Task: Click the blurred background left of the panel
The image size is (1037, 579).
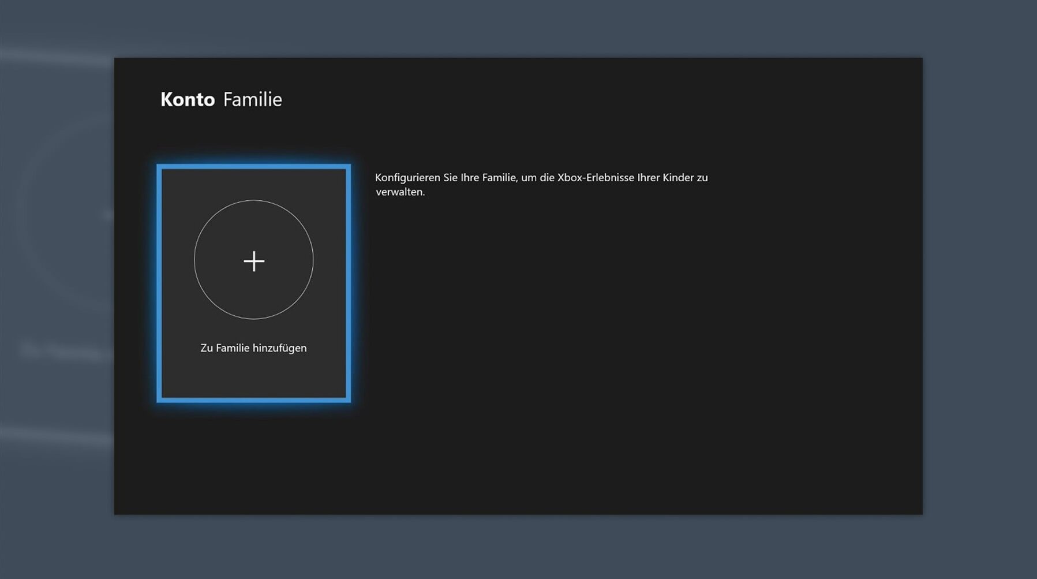Action: pos(57,289)
